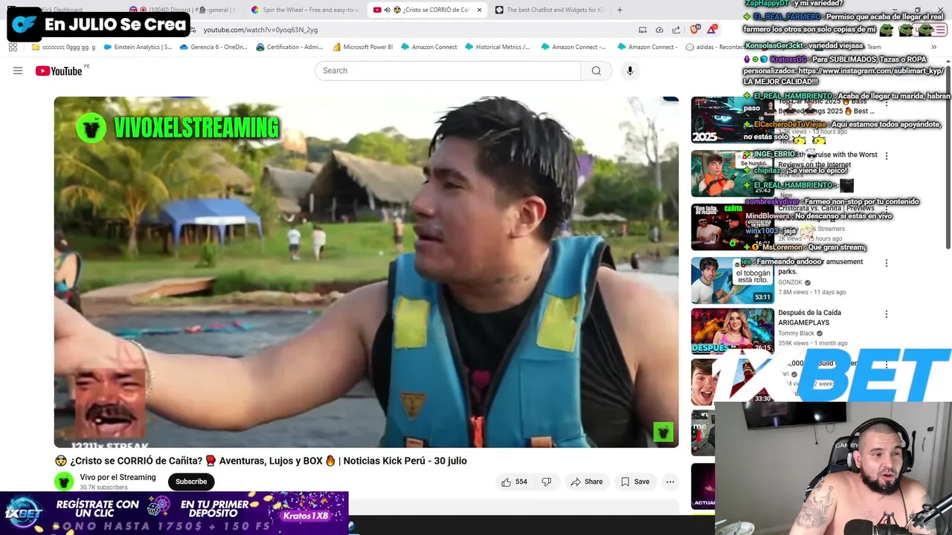The height and width of the screenshot is (535, 952).
Task: Open the 53:11 el tobogán está roto thumbnail
Action: tap(733, 280)
